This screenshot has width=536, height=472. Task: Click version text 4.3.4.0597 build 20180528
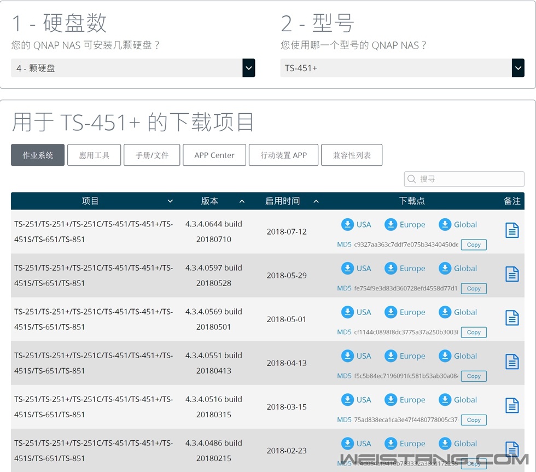click(214, 275)
